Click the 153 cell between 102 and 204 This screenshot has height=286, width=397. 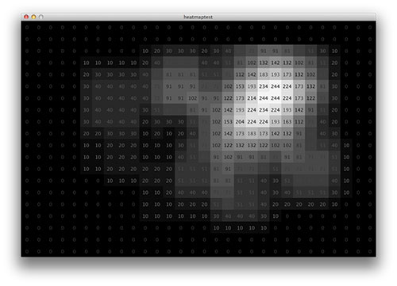point(228,122)
